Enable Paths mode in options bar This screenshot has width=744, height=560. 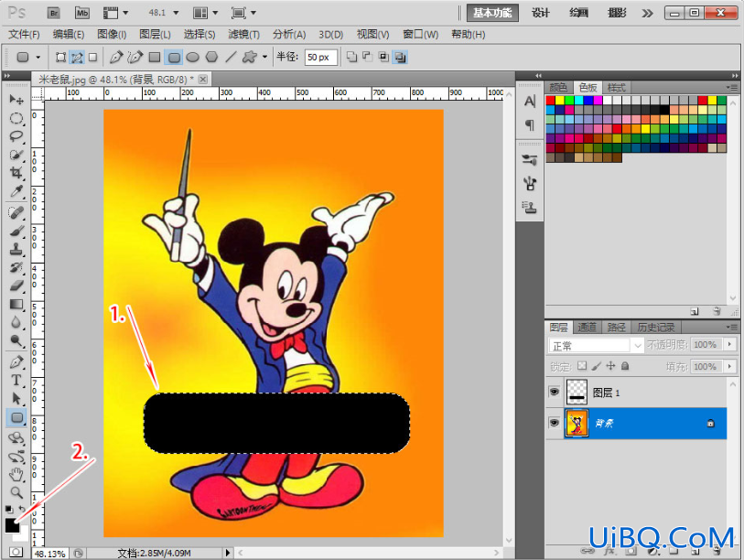(x=77, y=58)
